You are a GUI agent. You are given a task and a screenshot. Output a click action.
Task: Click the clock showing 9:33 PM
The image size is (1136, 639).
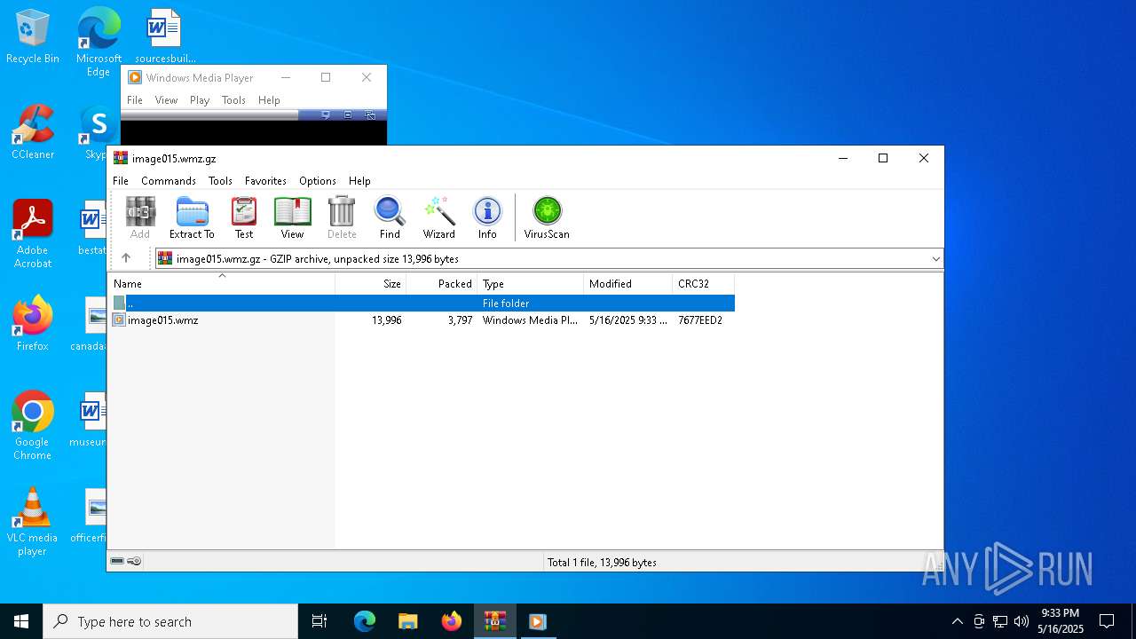point(1061,613)
